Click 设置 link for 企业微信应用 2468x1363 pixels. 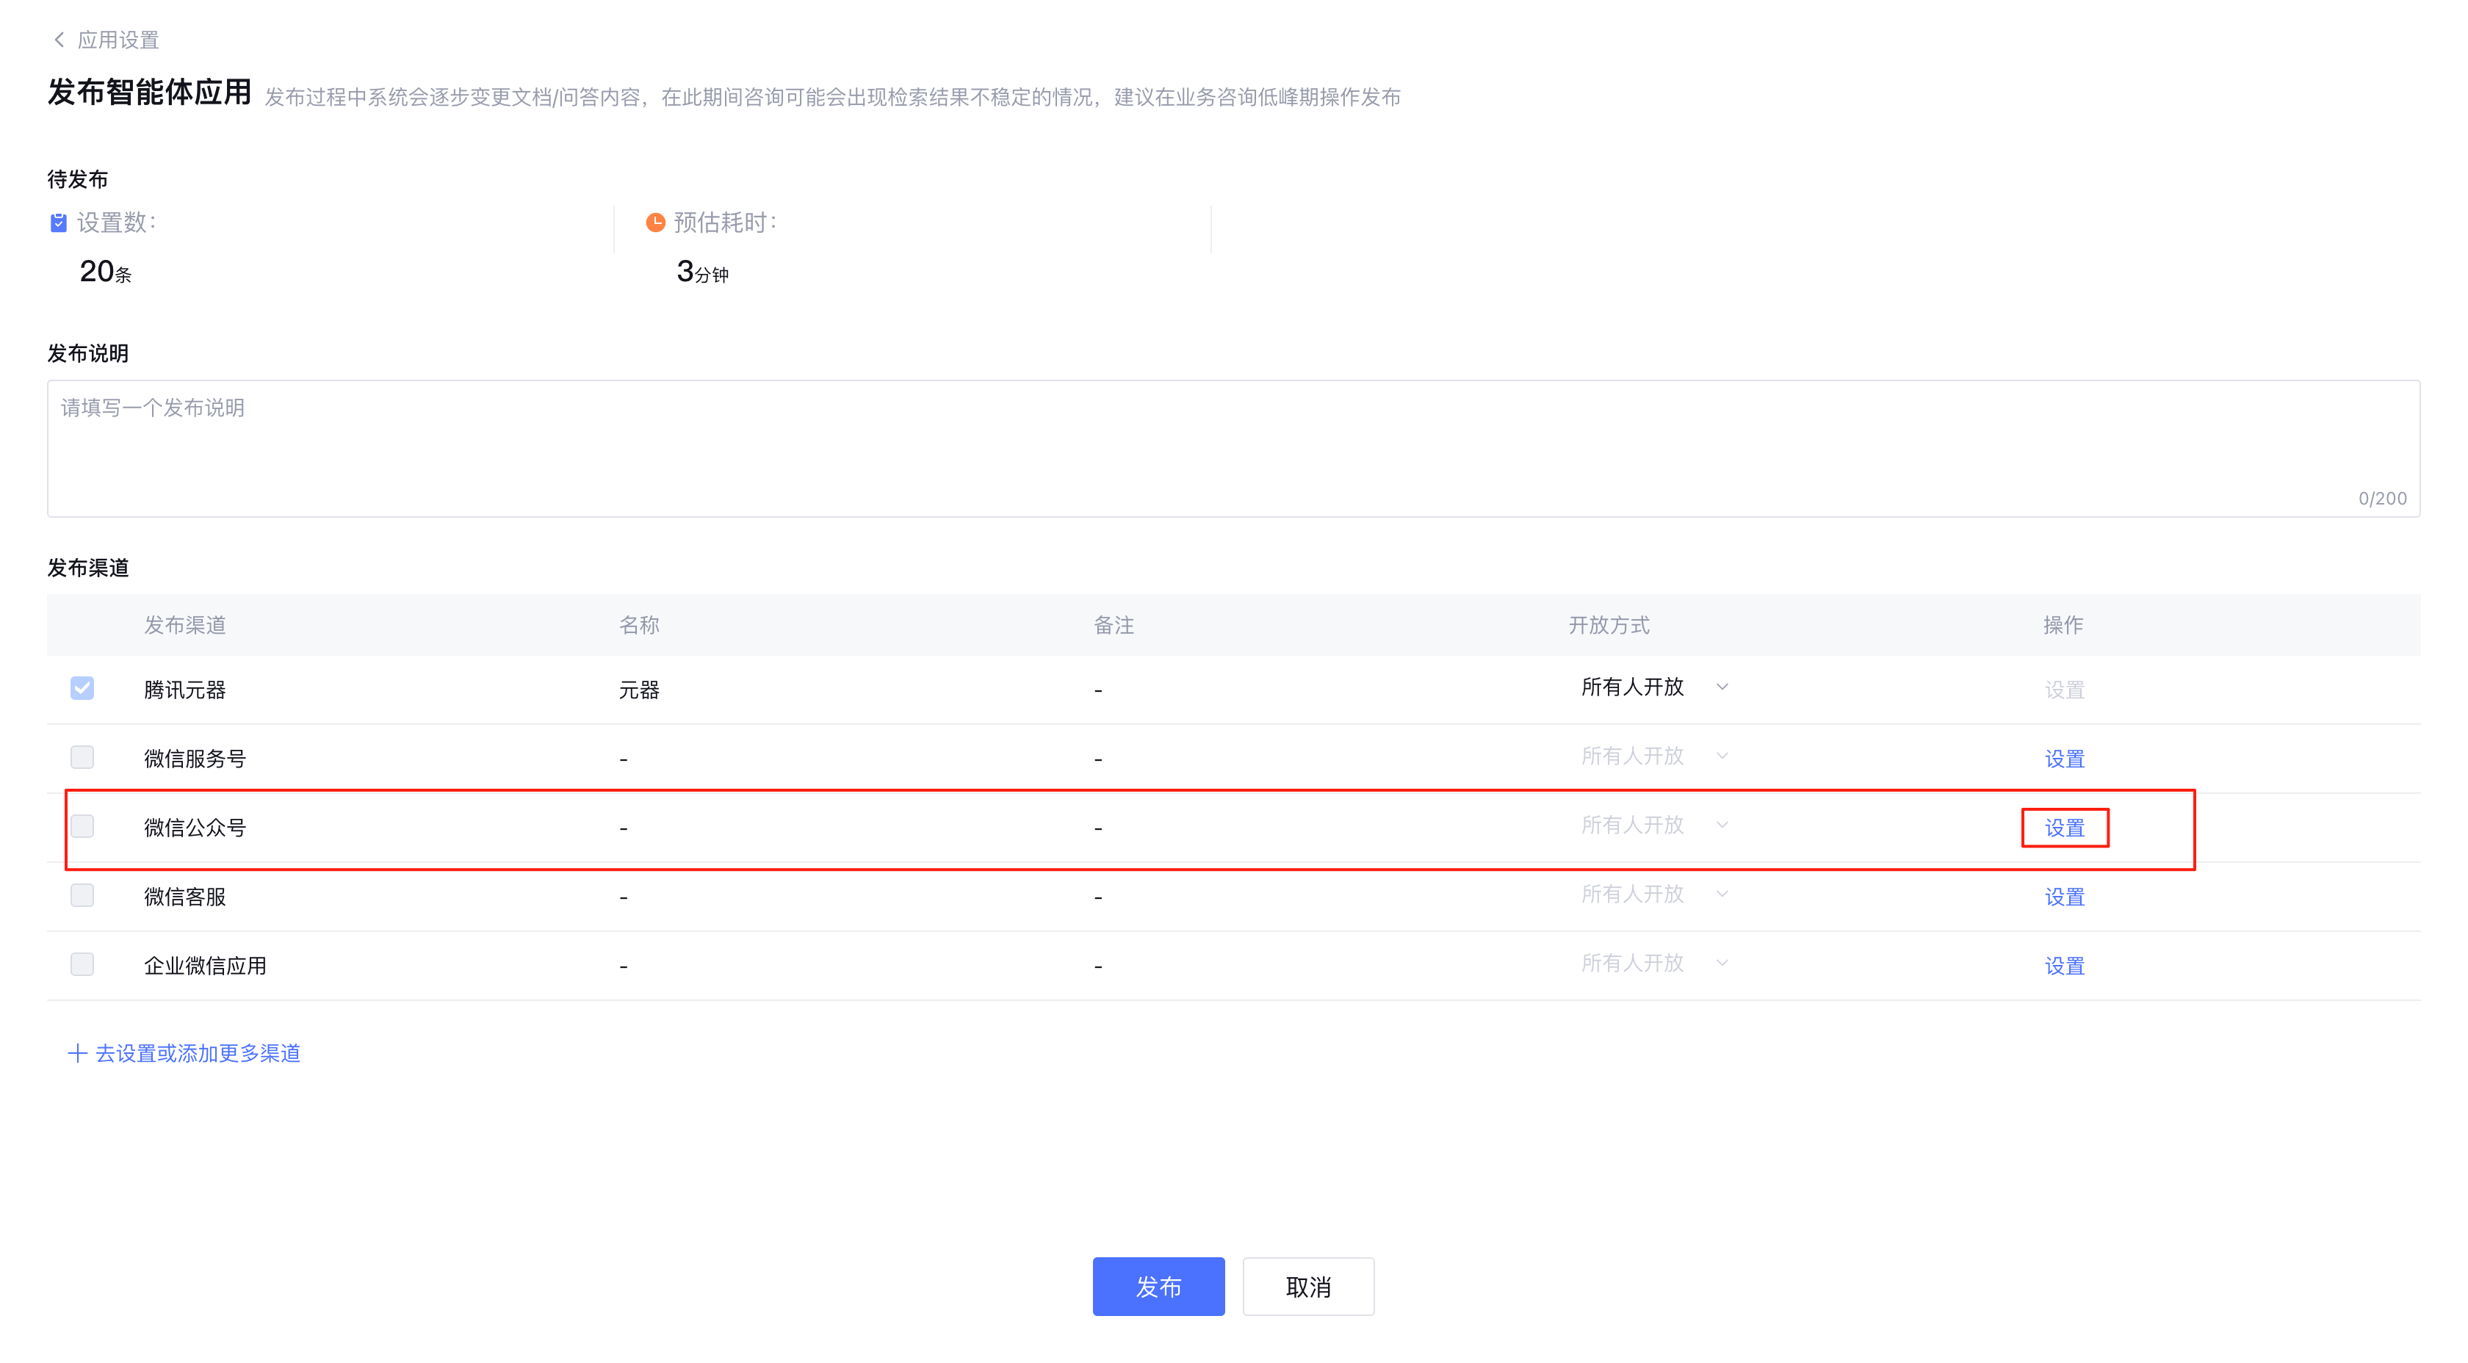point(2064,966)
